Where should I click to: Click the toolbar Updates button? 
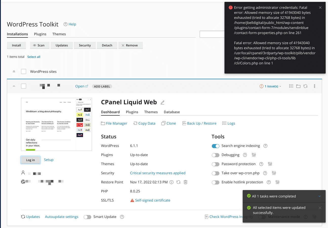click(62, 45)
